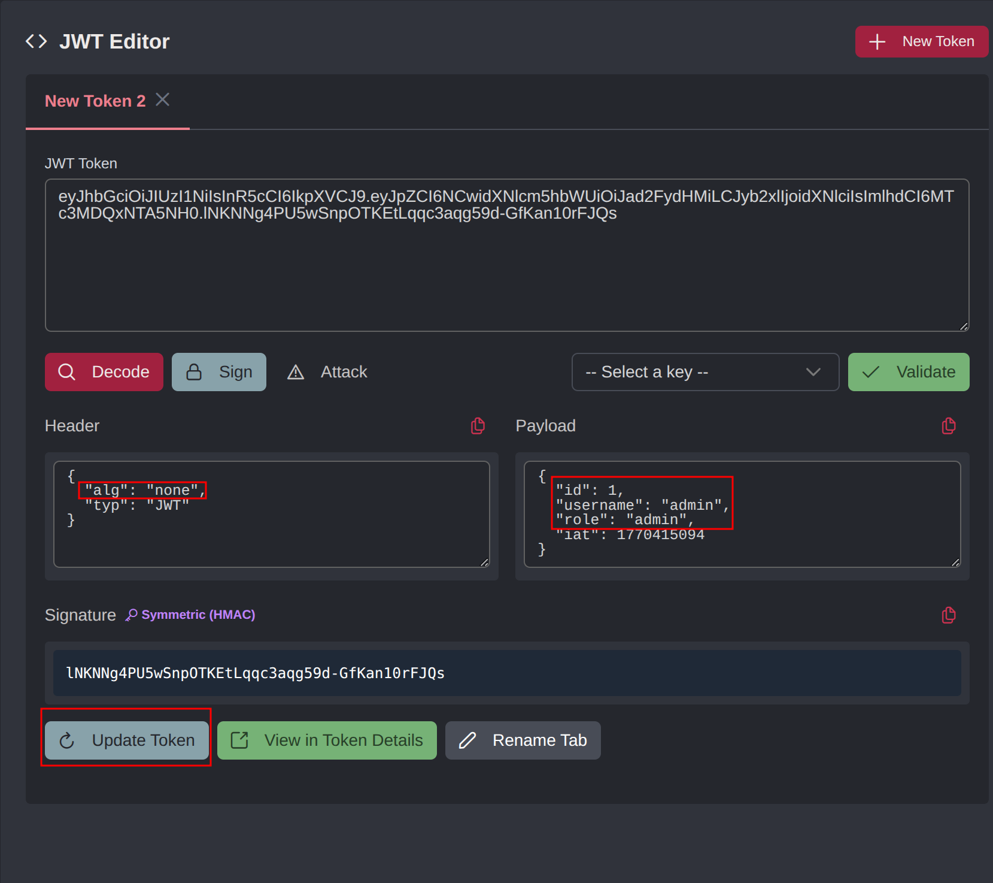Click the Update Token button
The height and width of the screenshot is (883, 993).
(127, 740)
